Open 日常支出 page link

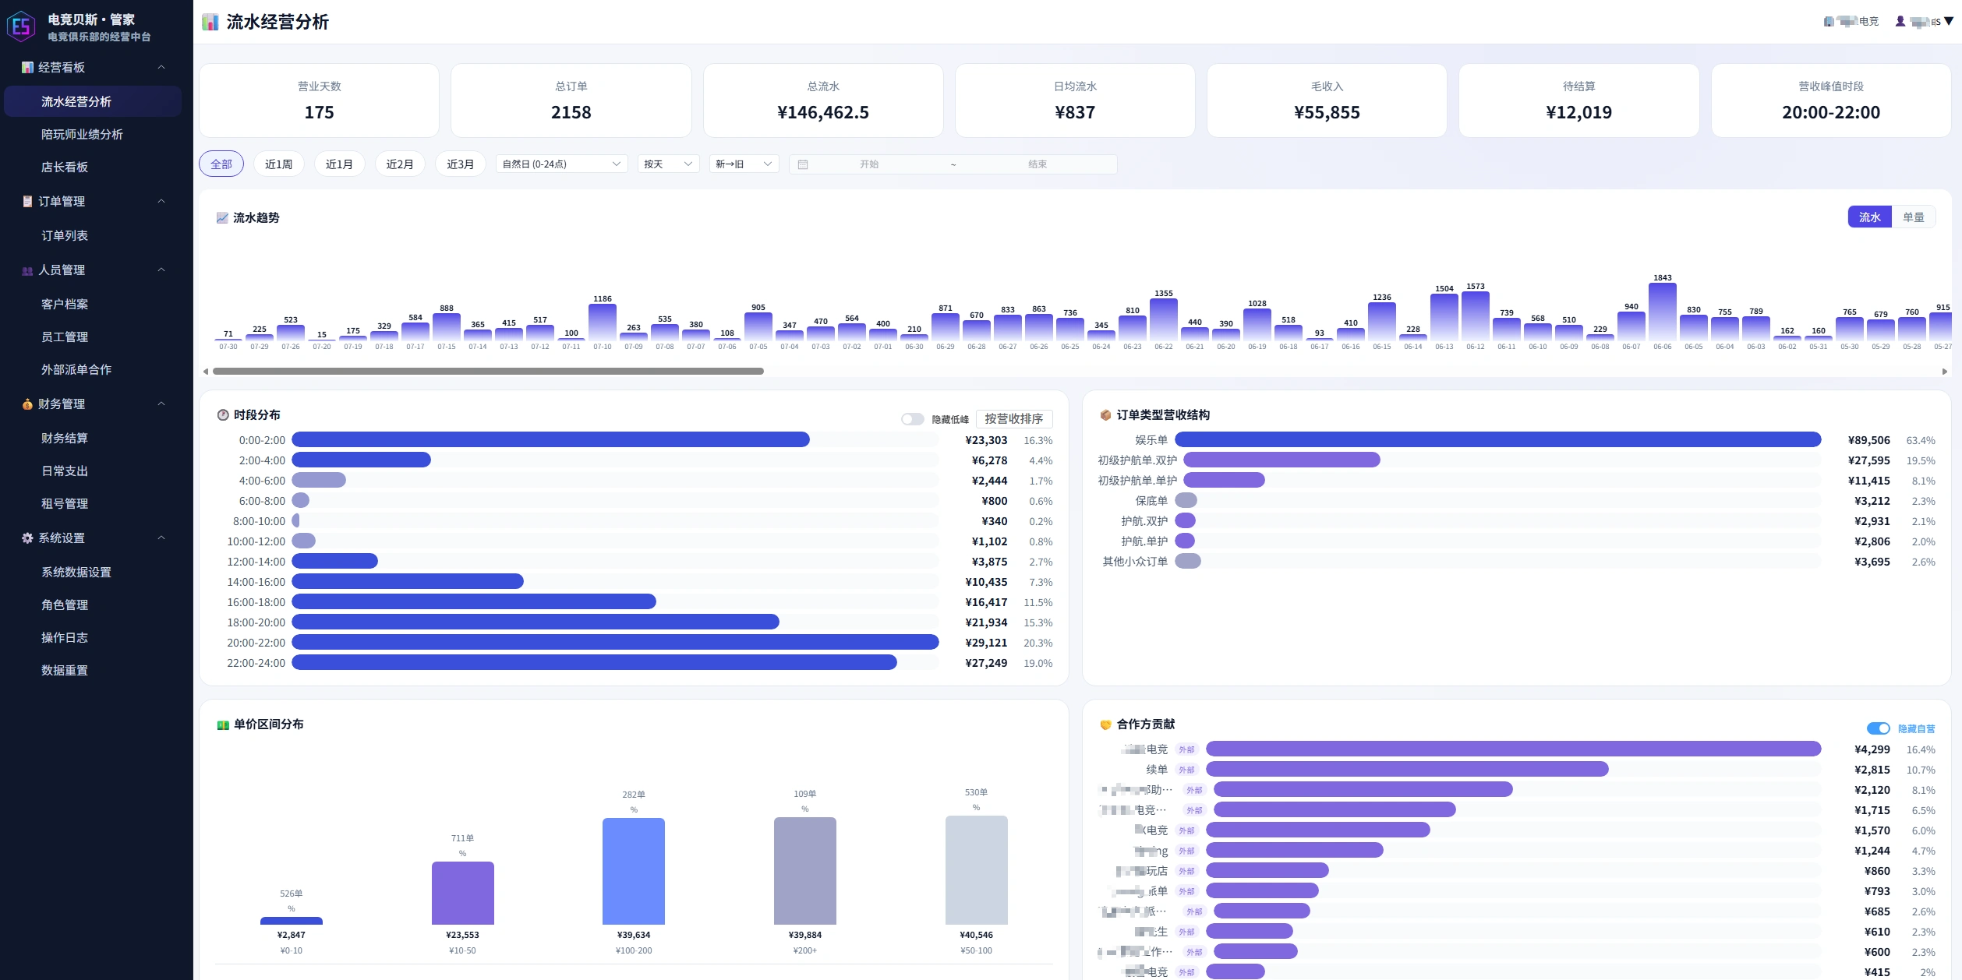coord(93,471)
